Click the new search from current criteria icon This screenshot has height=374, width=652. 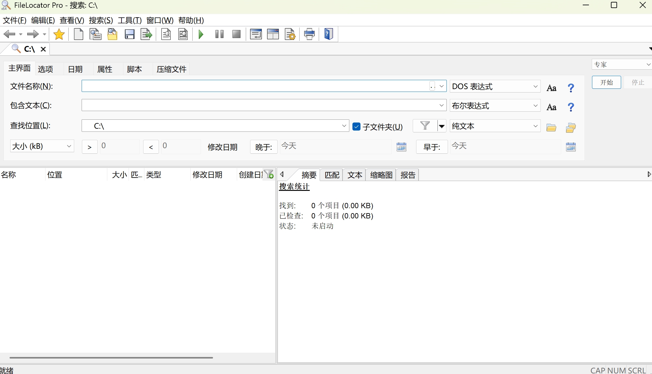tap(95, 34)
